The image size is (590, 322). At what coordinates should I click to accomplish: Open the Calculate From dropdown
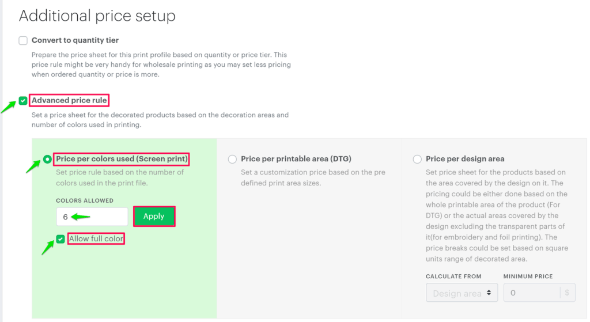pos(461,293)
